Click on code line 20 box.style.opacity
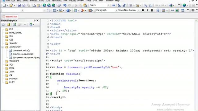198x111 pixels. pyautogui.click(x=86, y=87)
